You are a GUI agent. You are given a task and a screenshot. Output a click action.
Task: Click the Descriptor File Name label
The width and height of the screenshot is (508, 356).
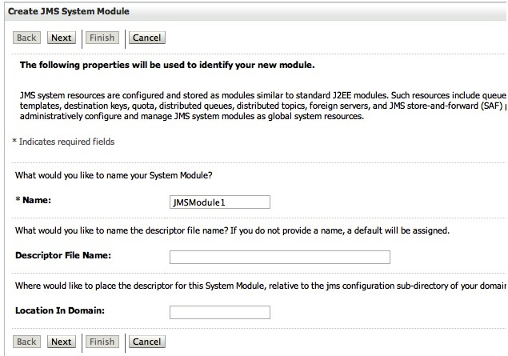tap(62, 256)
